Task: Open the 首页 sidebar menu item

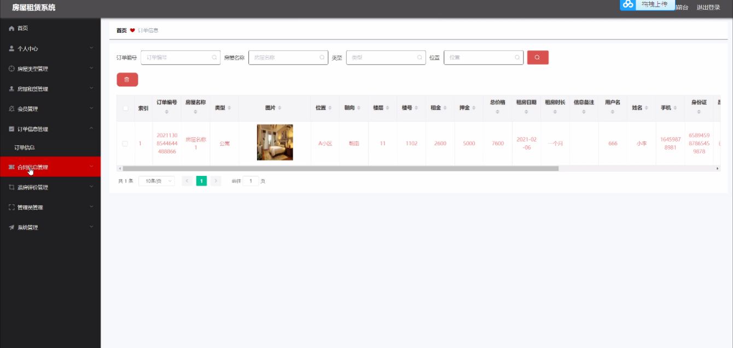Action: (x=50, y=28)
